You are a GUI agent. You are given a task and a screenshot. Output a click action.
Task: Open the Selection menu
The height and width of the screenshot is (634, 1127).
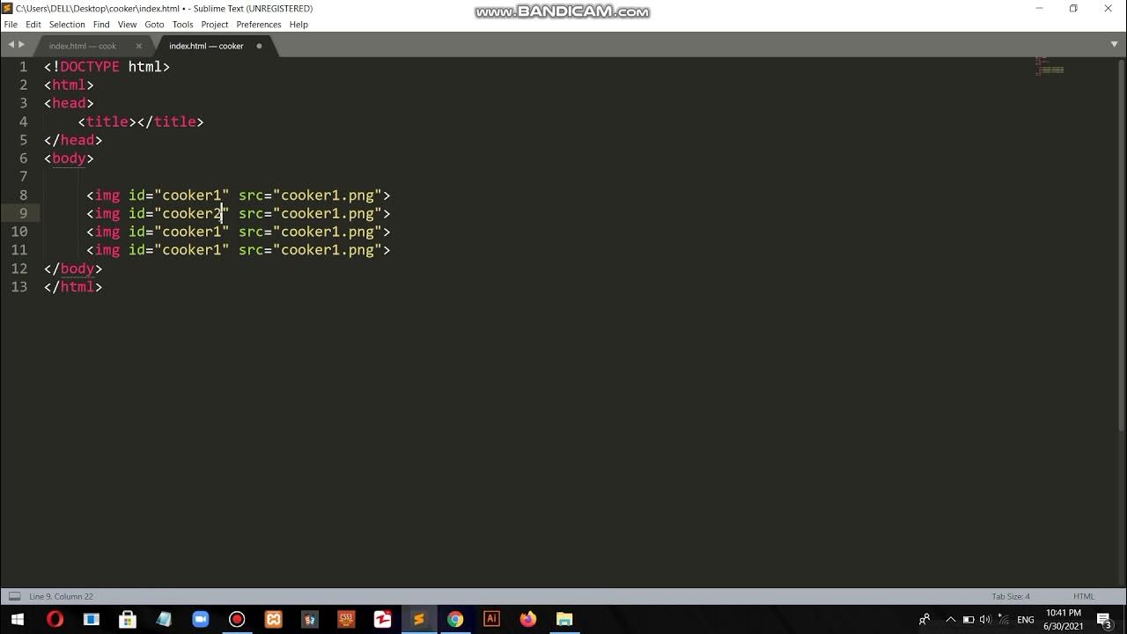tap(67, 25)
